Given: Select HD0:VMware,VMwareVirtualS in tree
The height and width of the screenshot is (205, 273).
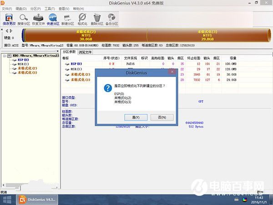Looking at the screenshot, I should pos(36,56).
